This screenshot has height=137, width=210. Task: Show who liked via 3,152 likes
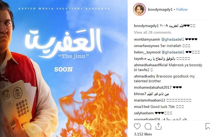point(143,134)
